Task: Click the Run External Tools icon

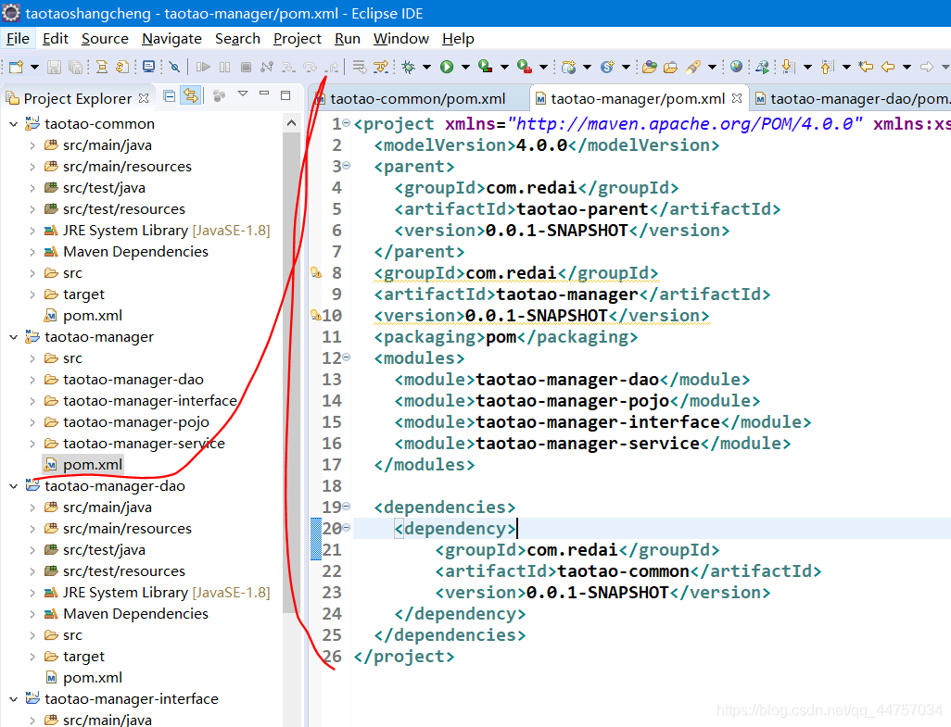Action: point(525,67)
